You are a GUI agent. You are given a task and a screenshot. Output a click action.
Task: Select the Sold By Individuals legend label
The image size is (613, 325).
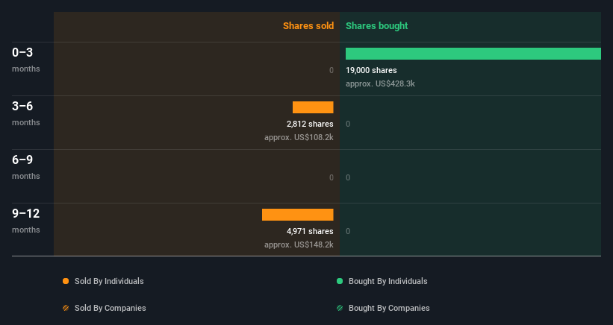coord(109,281)
